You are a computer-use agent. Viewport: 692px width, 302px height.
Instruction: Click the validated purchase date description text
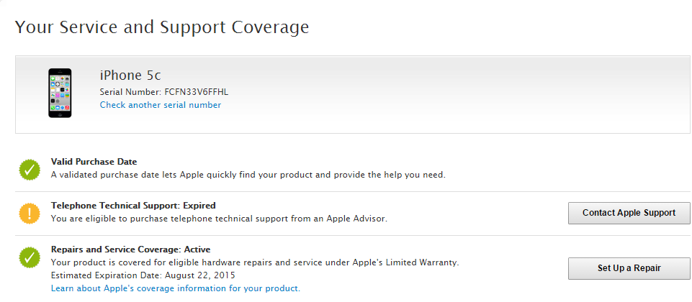(x=248, y=175)
